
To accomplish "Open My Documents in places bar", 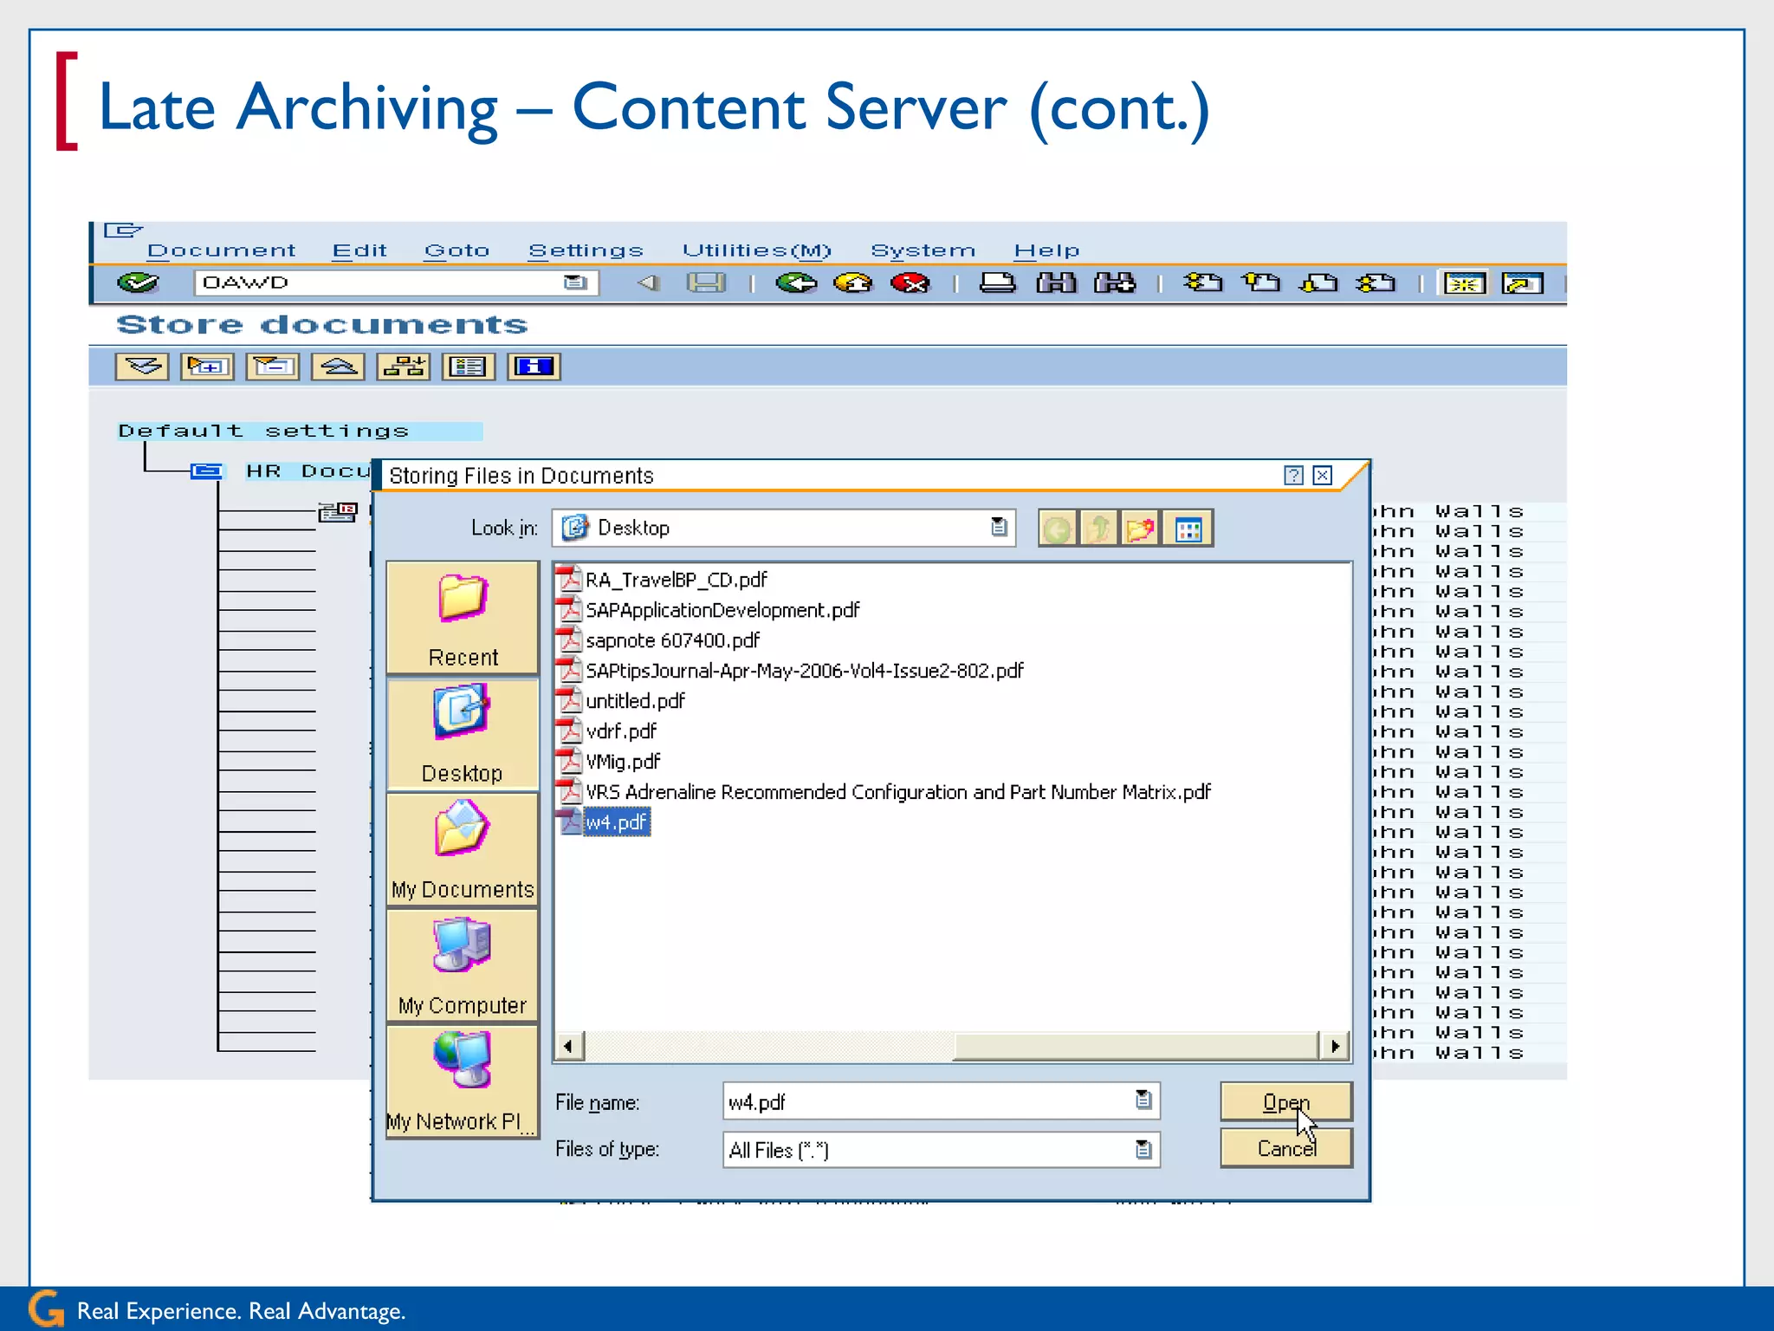I will pyautogui.click(x=463, y=849).
